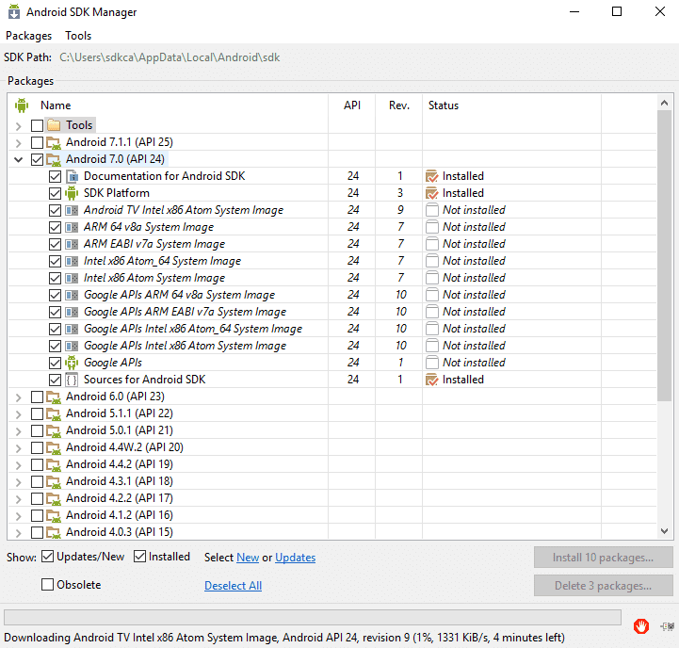The width and height of the screenshot is (679, 648).
Task: Expand the Android 4.2.2 (API 17) node
Action: [18, 499]
